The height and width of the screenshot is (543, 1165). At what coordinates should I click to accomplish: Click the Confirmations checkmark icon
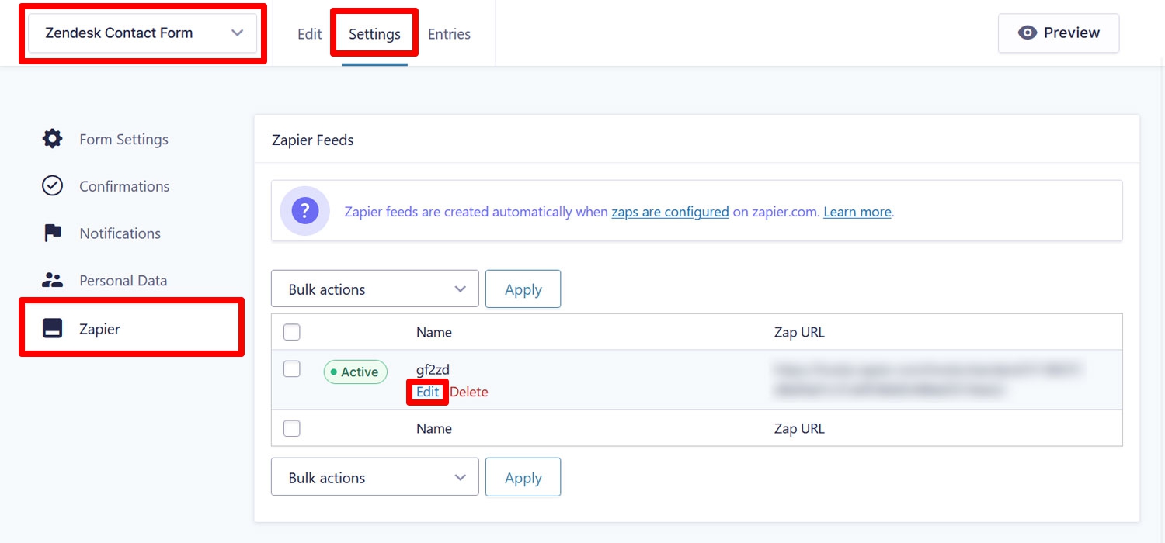(52, 186)
